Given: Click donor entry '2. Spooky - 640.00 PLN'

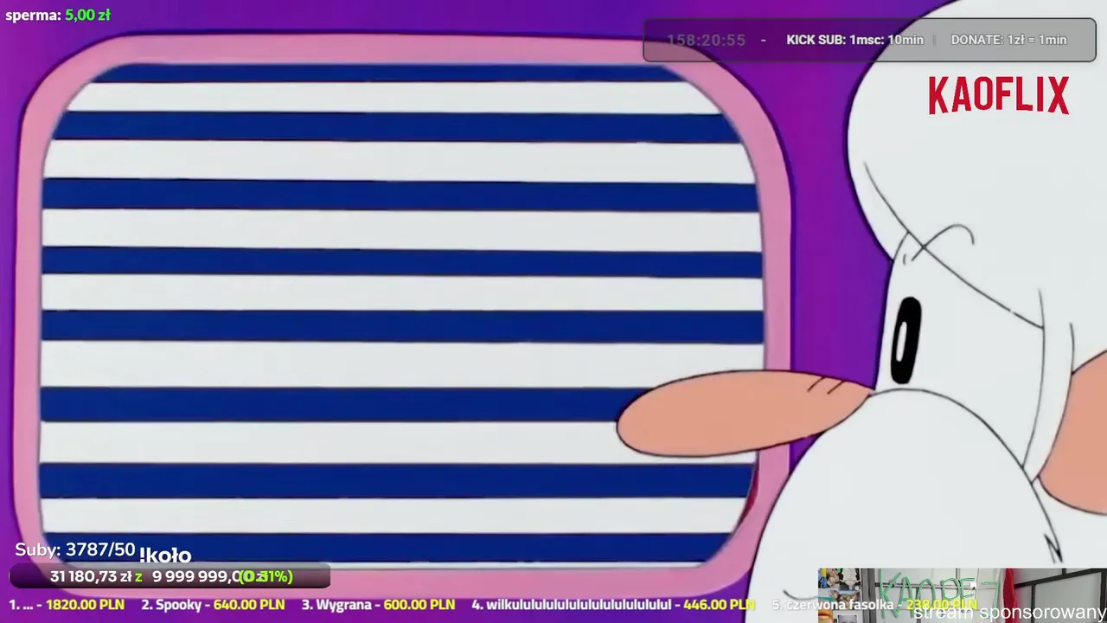Looking at the screenshot, I should point(213,605).
